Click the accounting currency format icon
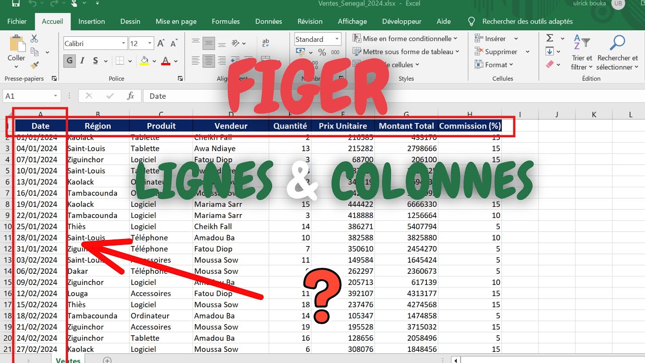The image size is (645, 363). [300, 52]
